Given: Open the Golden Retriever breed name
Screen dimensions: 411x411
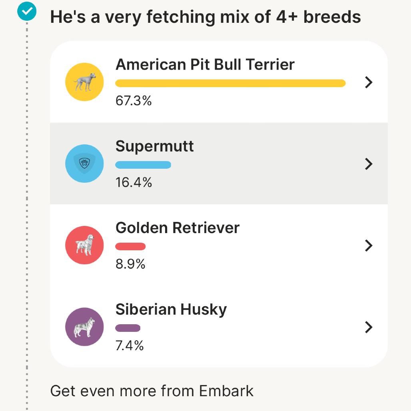Looking at the screenshot, I should tap(177, 228).
